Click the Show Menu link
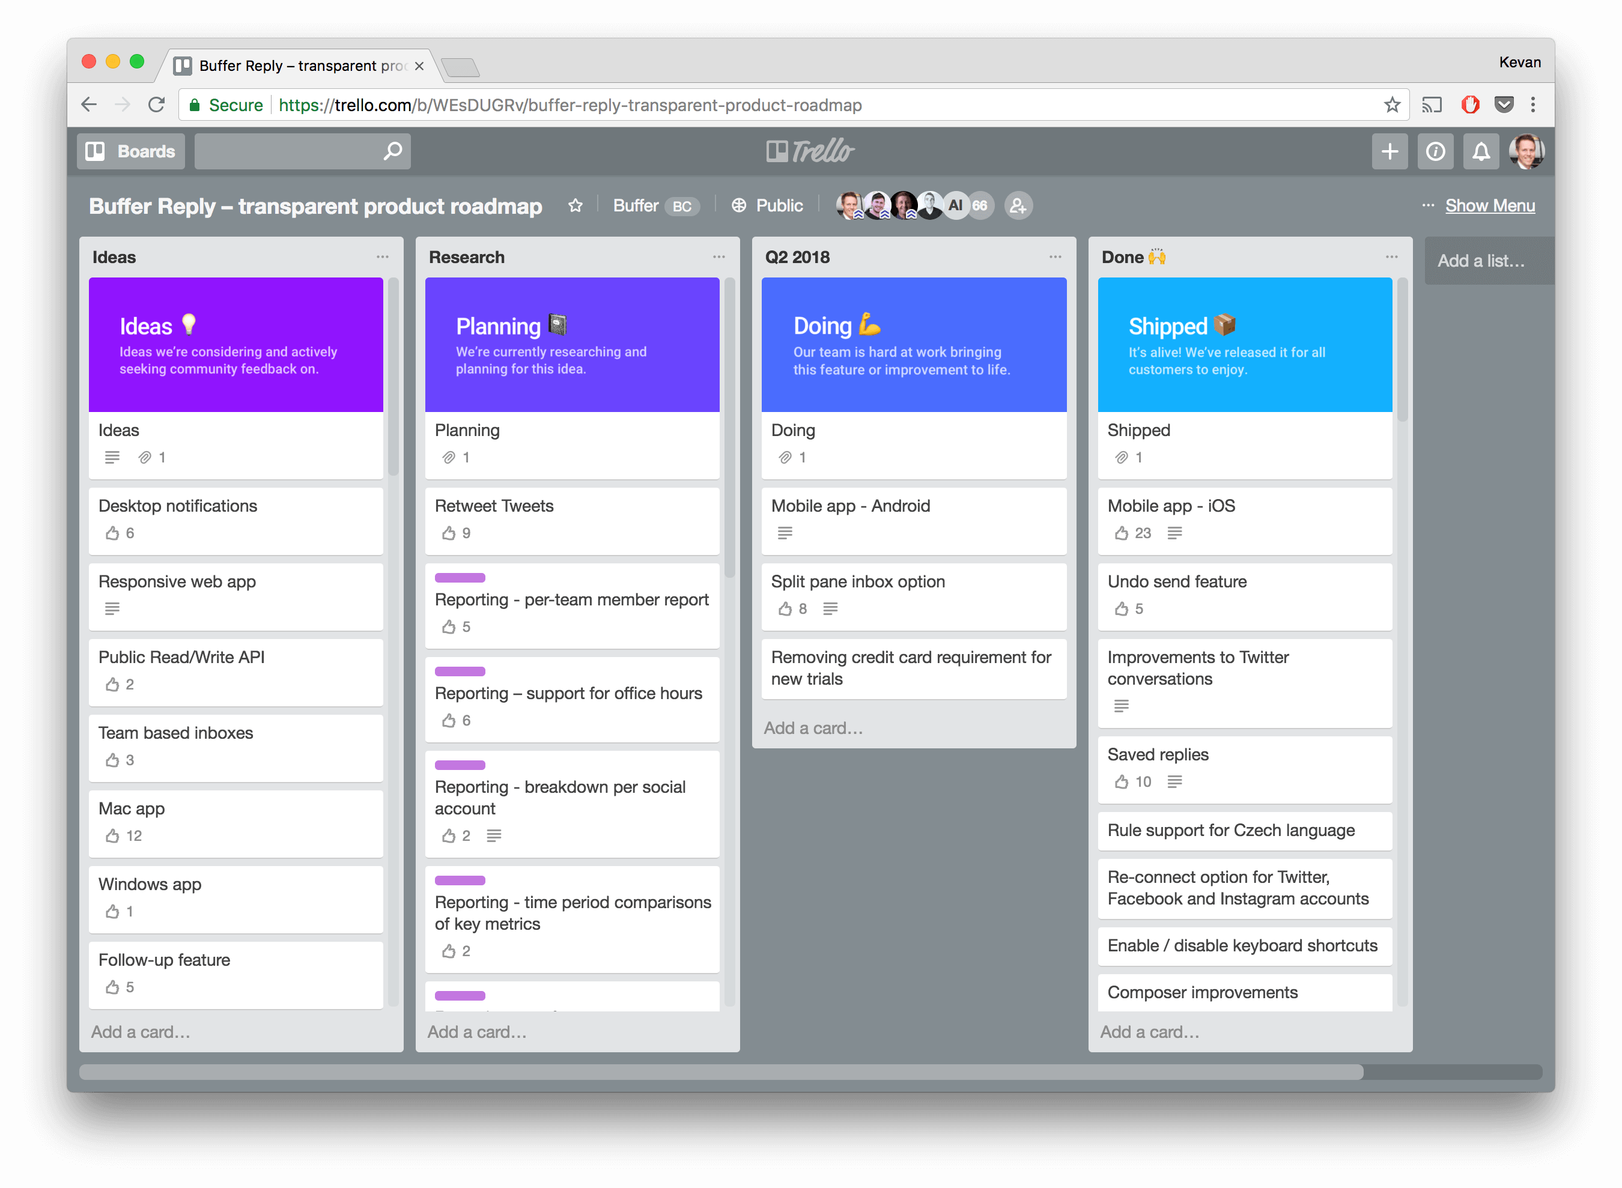The height and width of the screenshot is (1188, 1622). click(1490, 205)
